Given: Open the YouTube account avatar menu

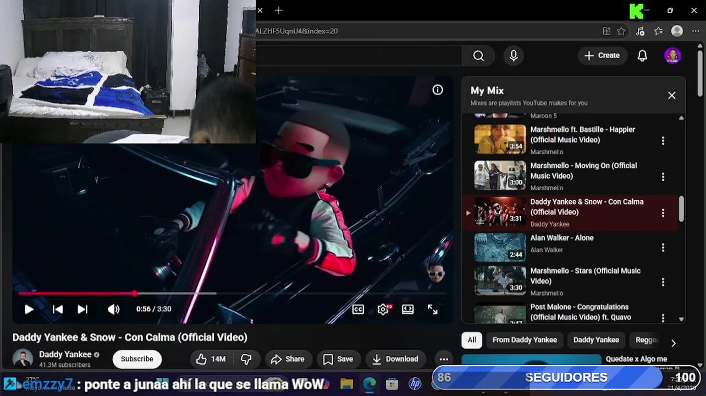Looking at the screenshot, I should pyautogui.click(x=672, y=56).
